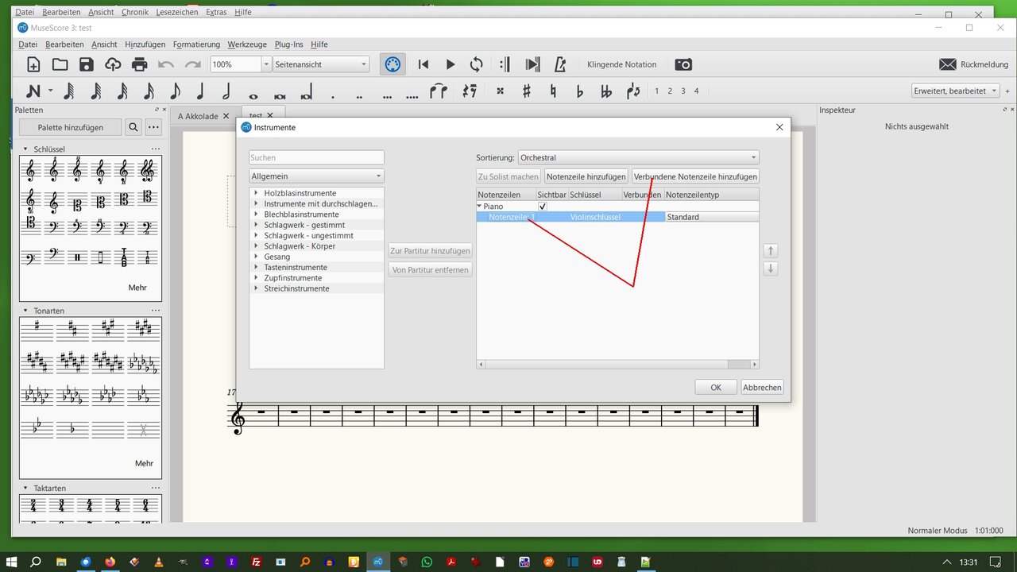
Task: Toggle MIDI input icon
Action: (x=392, y=64)
